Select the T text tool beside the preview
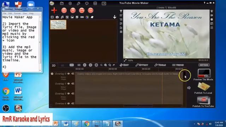Screen dimensions: 226x127 (x=121, y=11)
